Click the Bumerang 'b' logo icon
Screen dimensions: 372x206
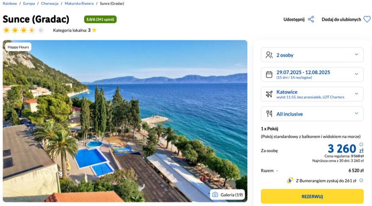(x=290, y=180)
